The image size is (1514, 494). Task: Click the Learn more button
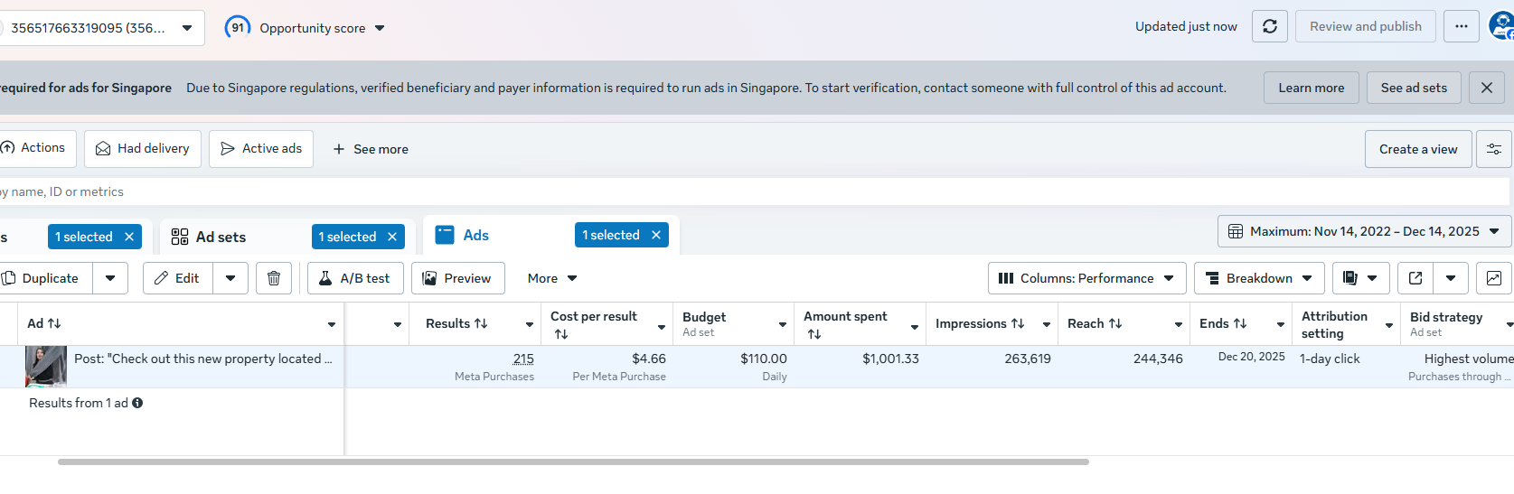point(1311,88)
